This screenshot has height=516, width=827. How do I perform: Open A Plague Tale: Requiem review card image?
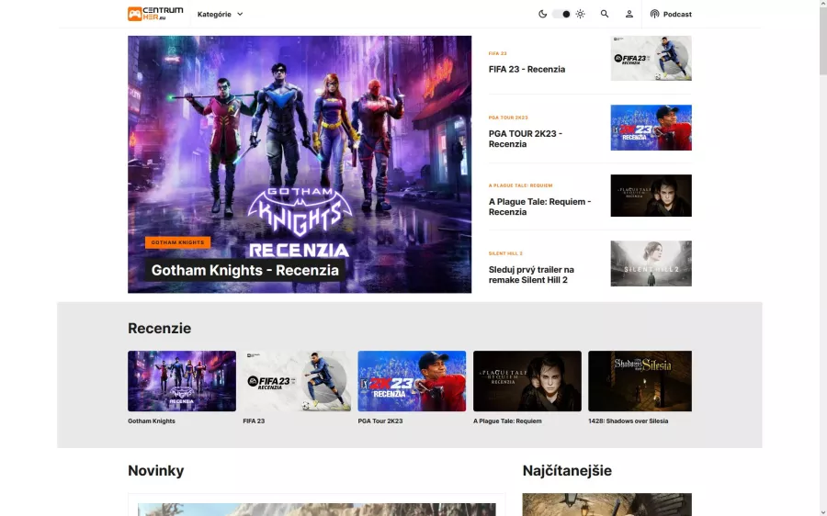tap(527, 381)
